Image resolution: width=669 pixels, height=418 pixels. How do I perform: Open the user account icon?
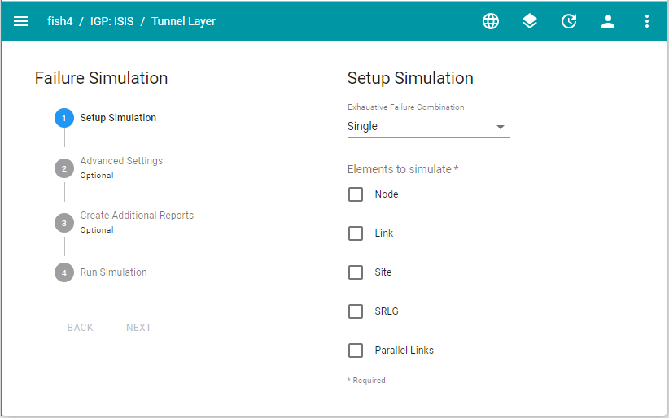click(x=608, y=22)
